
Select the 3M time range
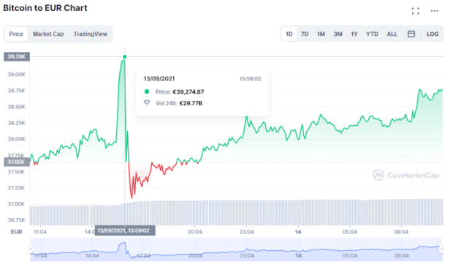[338, 34]
